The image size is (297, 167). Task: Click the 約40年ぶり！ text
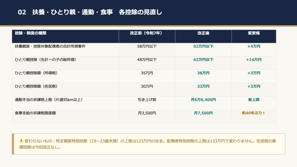pyautogui.click(x=253, y=113)
